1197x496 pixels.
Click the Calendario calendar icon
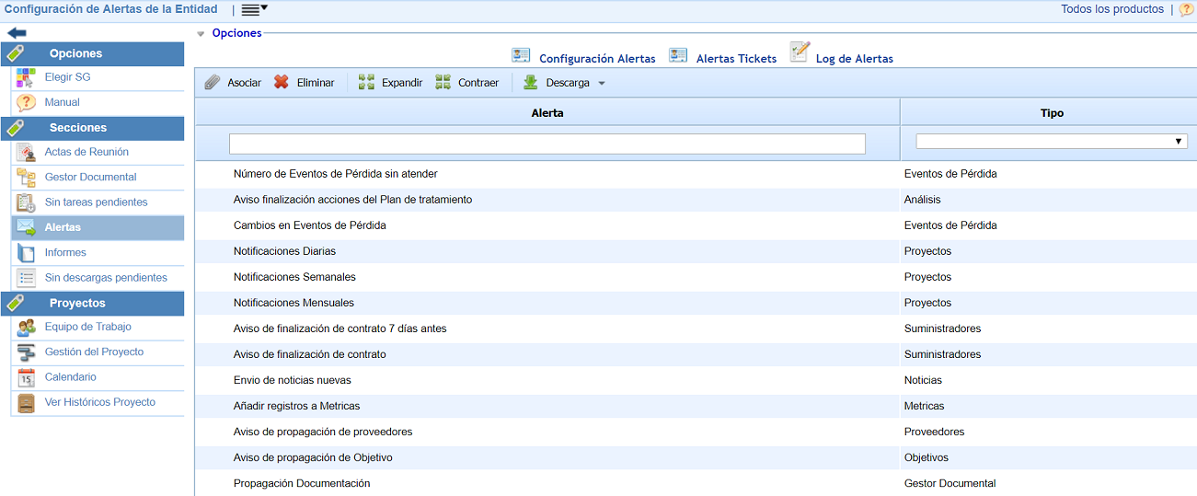click(x=26, y=377)
